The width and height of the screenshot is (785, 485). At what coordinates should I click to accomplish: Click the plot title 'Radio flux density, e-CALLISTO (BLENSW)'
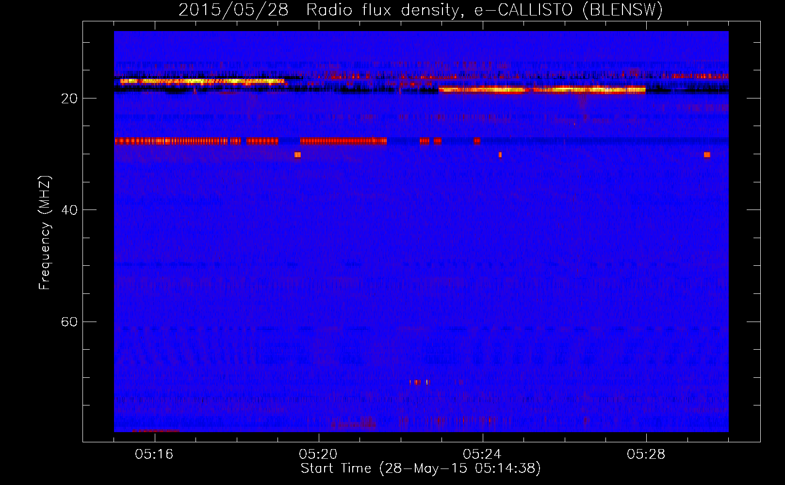(x=485, y=10)
